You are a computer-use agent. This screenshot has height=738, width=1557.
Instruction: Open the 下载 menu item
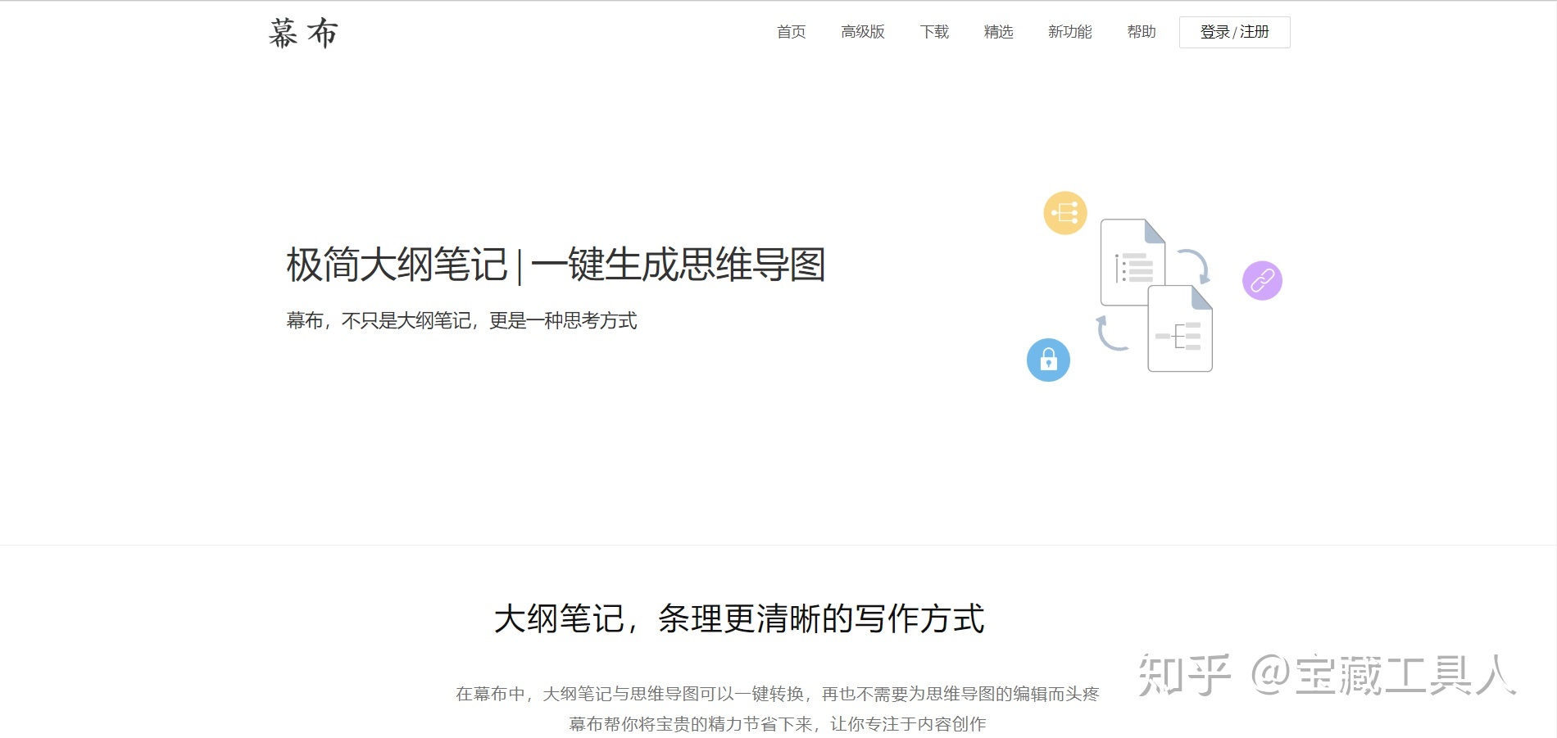pyautogui.click(x=933, y=32)
